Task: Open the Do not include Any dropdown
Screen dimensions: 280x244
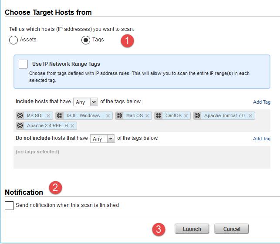Action: coord(102,139)
